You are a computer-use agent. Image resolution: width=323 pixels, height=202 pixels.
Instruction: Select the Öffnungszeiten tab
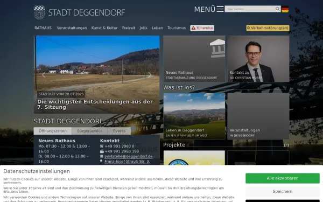[x=53, y=131]
